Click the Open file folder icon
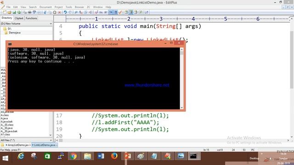 coord(9,12)
